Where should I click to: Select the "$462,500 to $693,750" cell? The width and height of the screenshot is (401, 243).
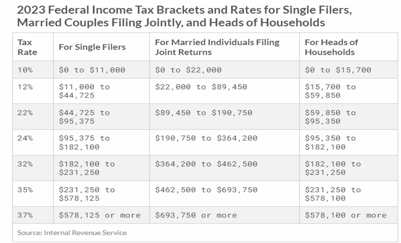tap(206, 190)
